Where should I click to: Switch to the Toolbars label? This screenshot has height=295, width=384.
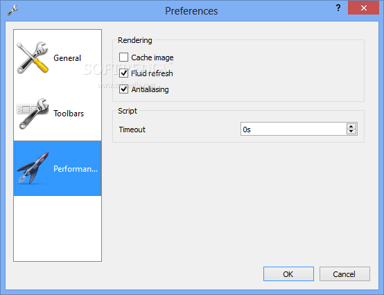pos(69,114)
